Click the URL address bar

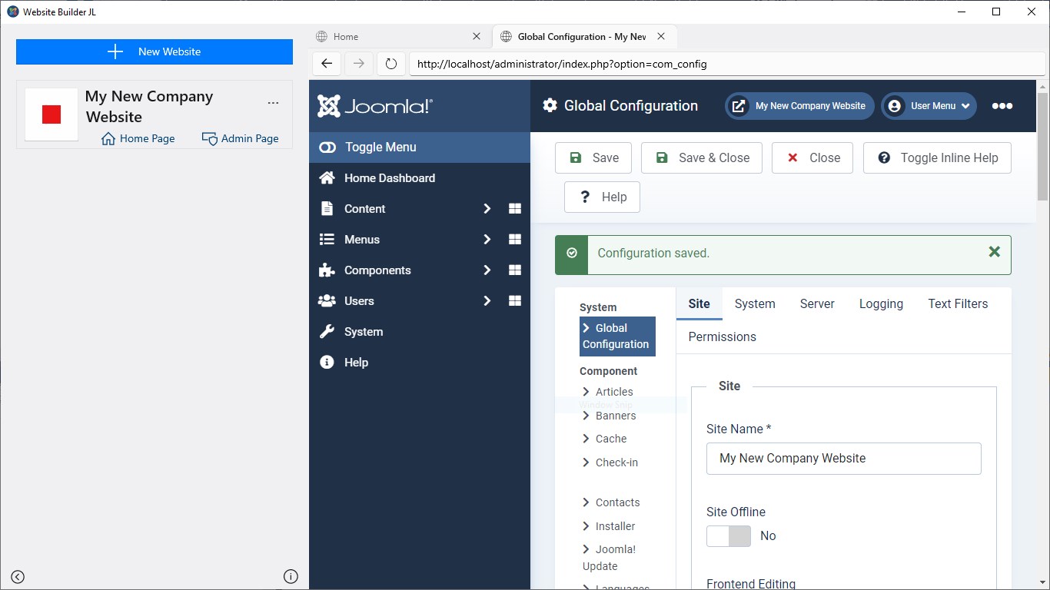(x=726, y=64)
